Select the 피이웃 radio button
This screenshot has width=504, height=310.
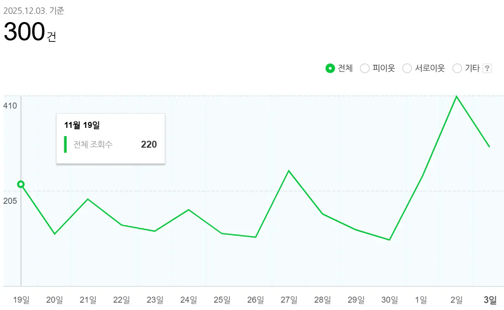click(365, 68)
